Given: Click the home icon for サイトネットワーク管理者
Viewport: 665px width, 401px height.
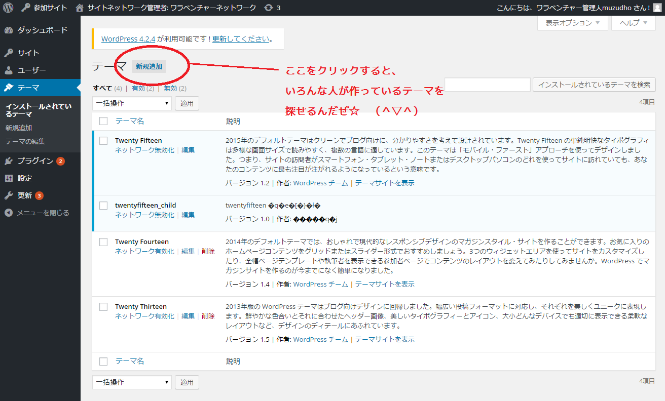Looking at the screenshot, I should coord(79,8).
